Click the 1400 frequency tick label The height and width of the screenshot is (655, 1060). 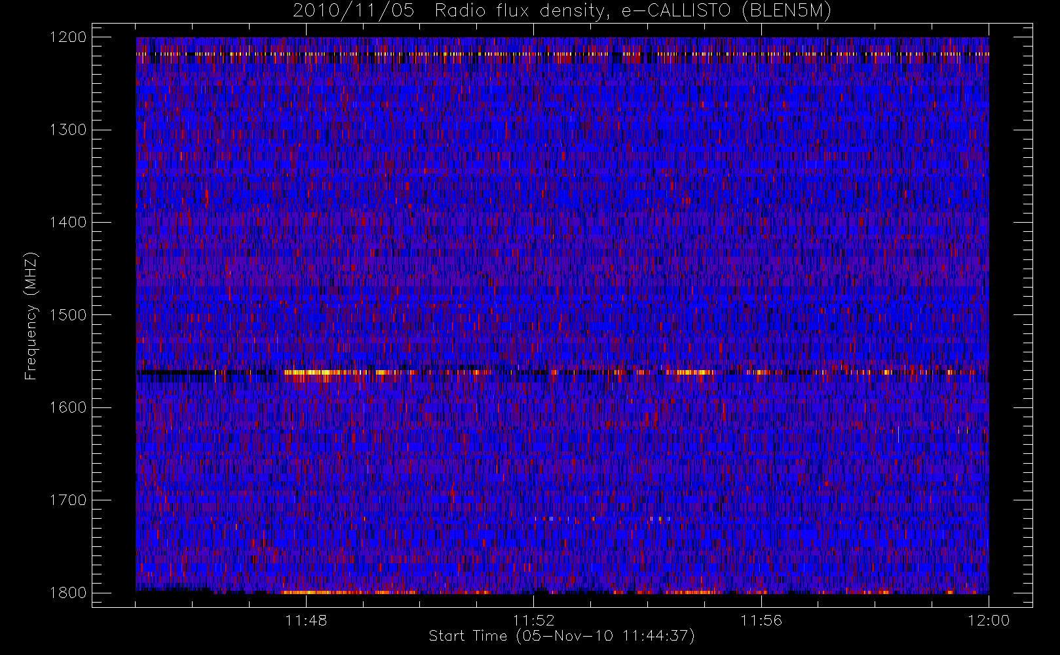(x=68, y=223)
